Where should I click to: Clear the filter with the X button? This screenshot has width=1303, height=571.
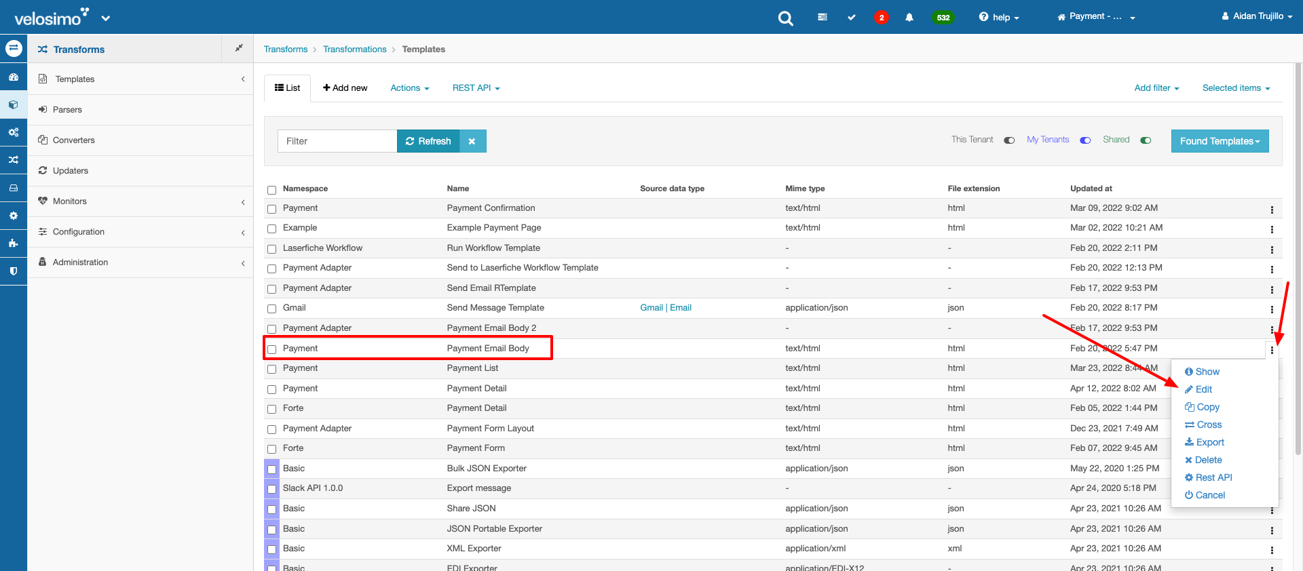pyautogui.click(x=472, y=141)
